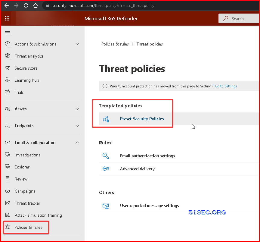Open Attack simulation training
This screenshot has height=242, width=260.
38,215
